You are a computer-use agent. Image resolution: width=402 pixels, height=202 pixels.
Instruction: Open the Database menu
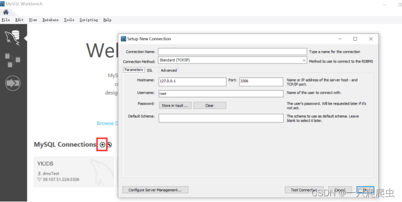point(50,20)
